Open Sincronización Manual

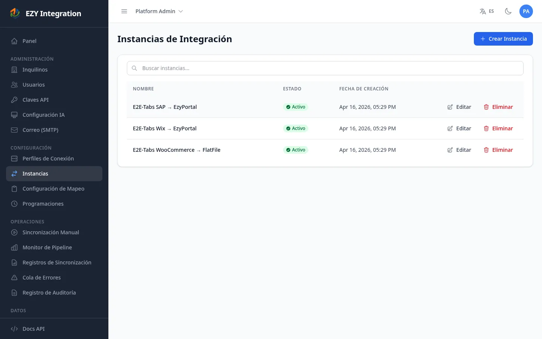(54, 232)
